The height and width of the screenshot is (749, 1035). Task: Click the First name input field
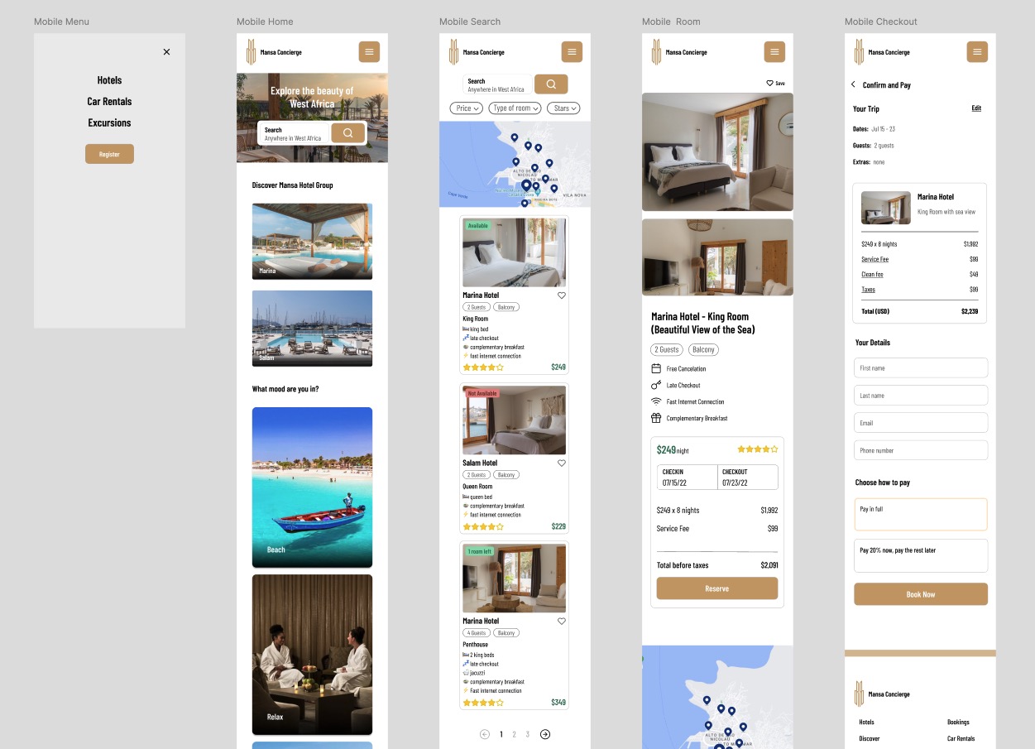(921, 368)
